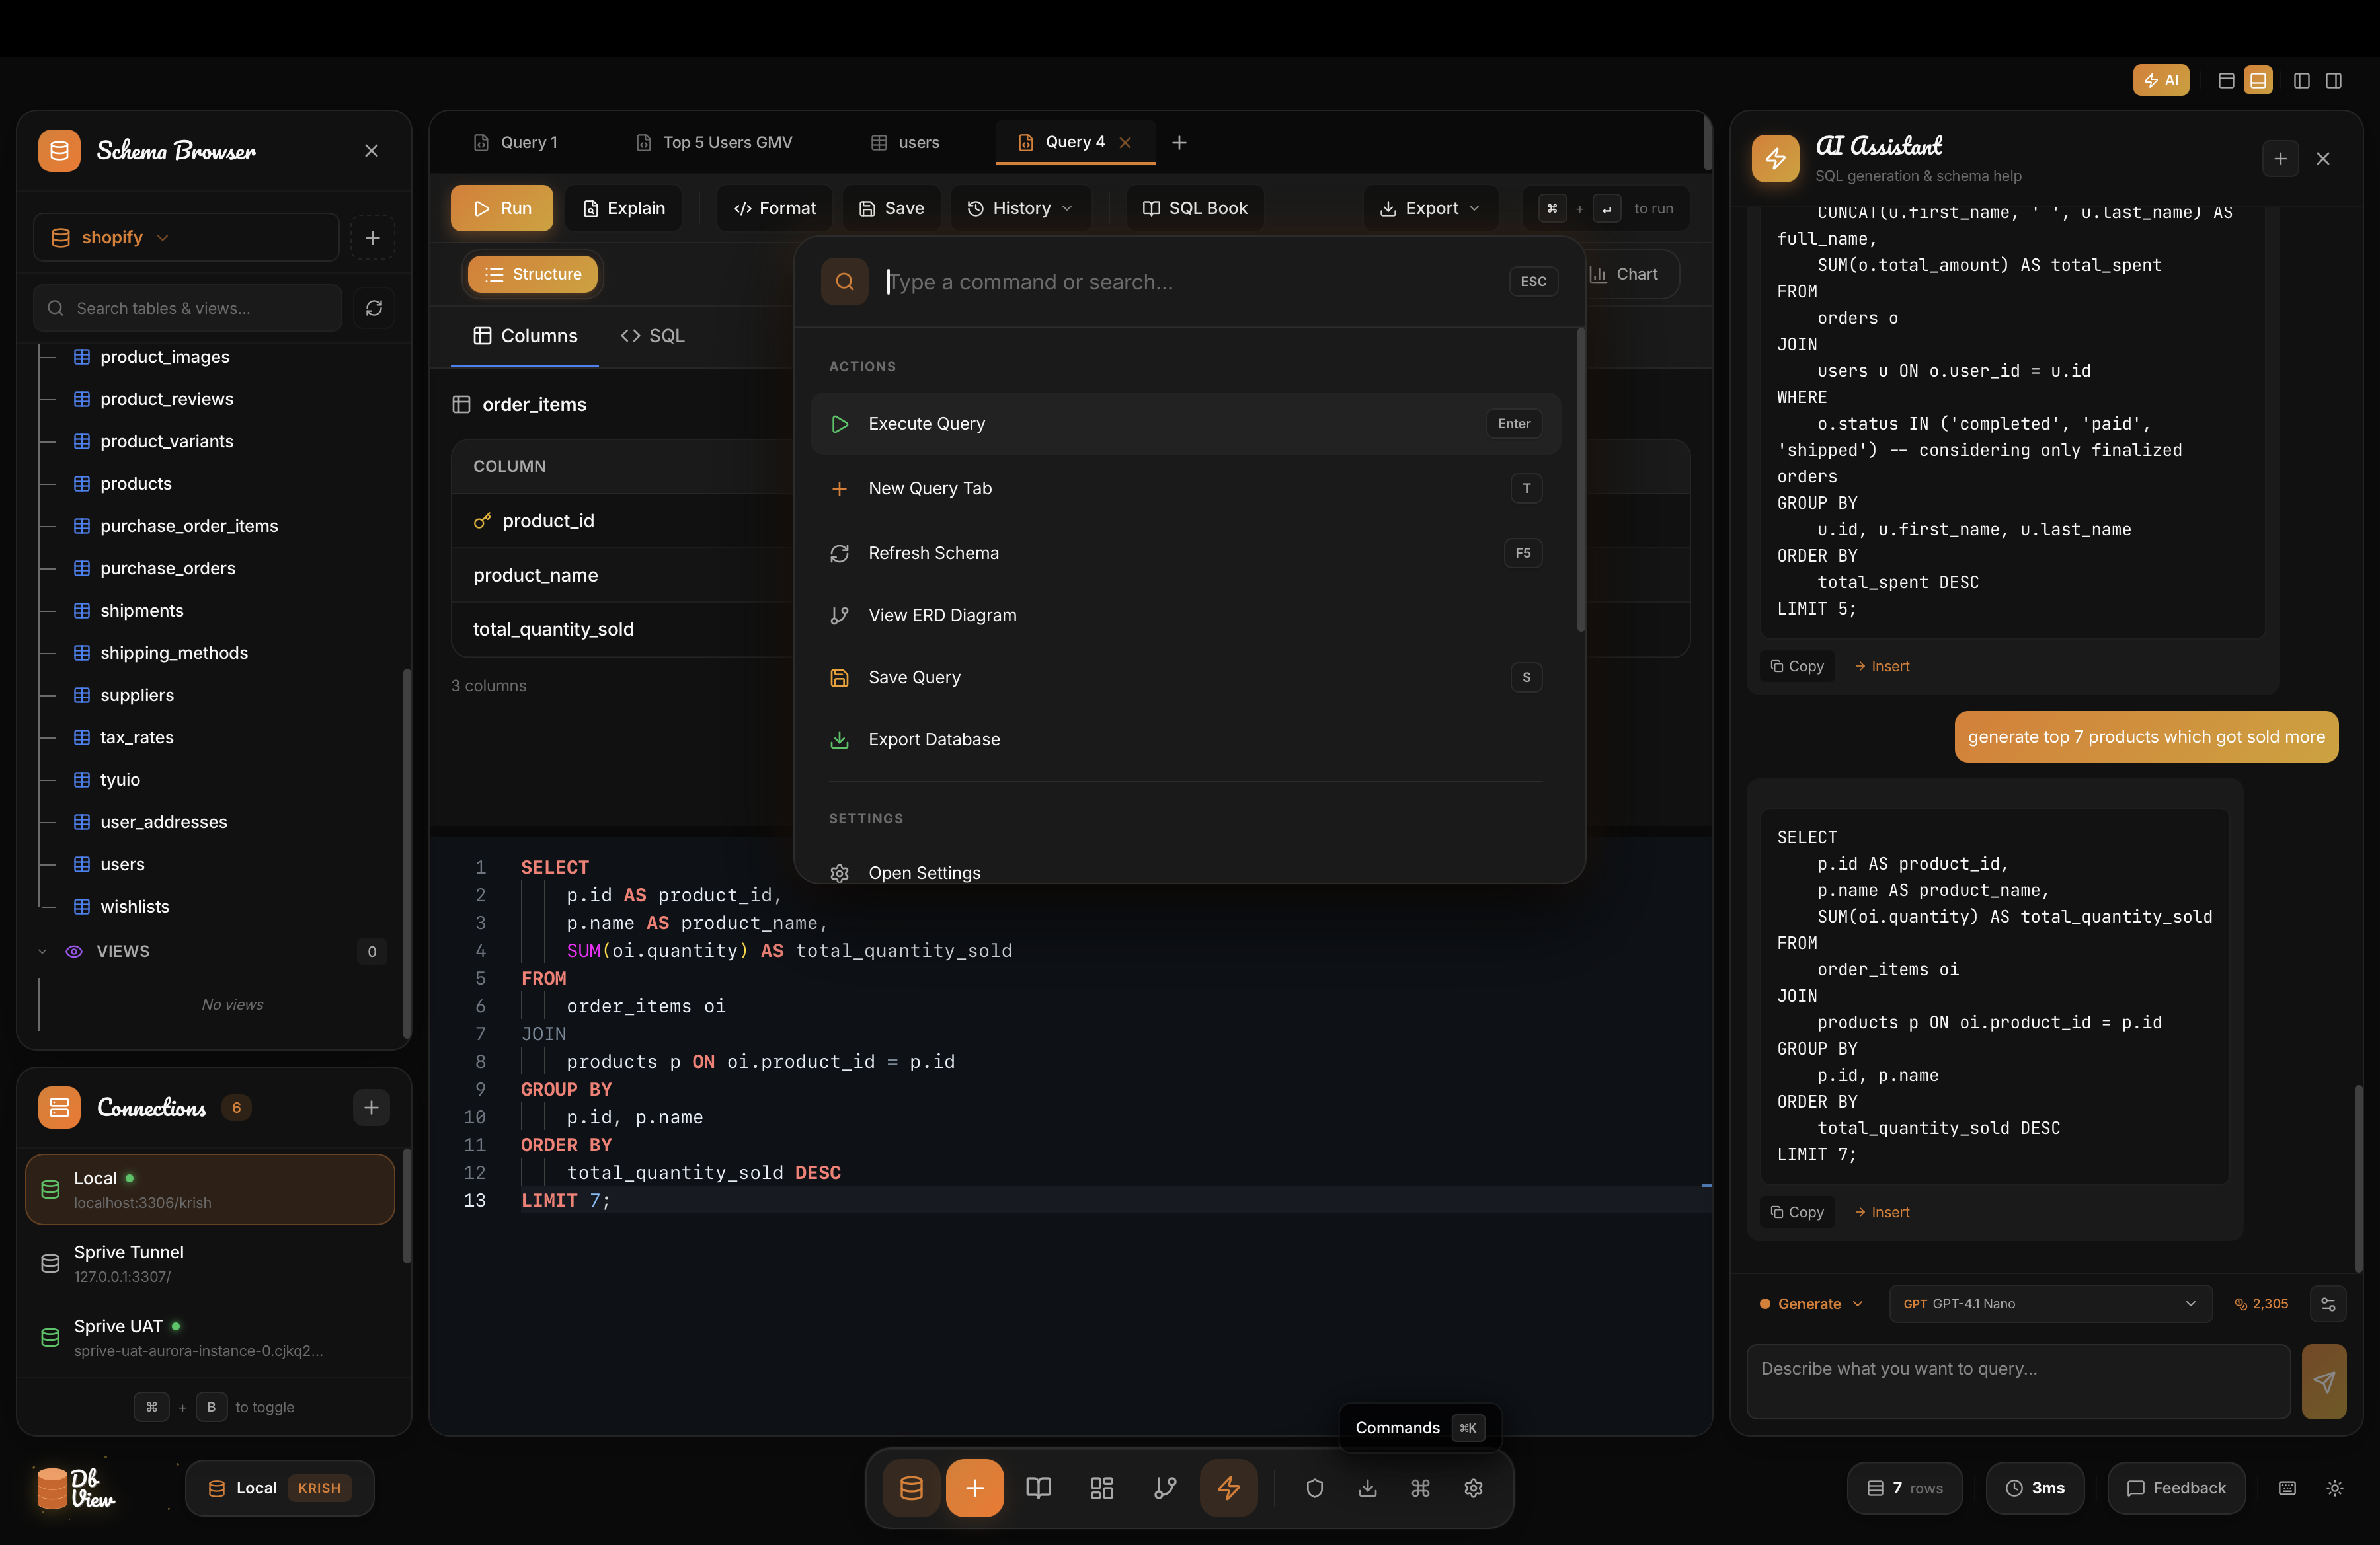The height and width of the screenshot is (1545, 2380).
Task: Open the generation parameter sliders icon
Action: pyautogui.click(x=2329, y=1304)
